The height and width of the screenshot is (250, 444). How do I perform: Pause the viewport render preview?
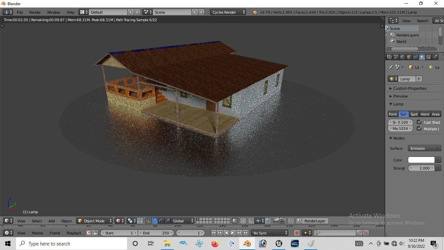tap(291, 221)
